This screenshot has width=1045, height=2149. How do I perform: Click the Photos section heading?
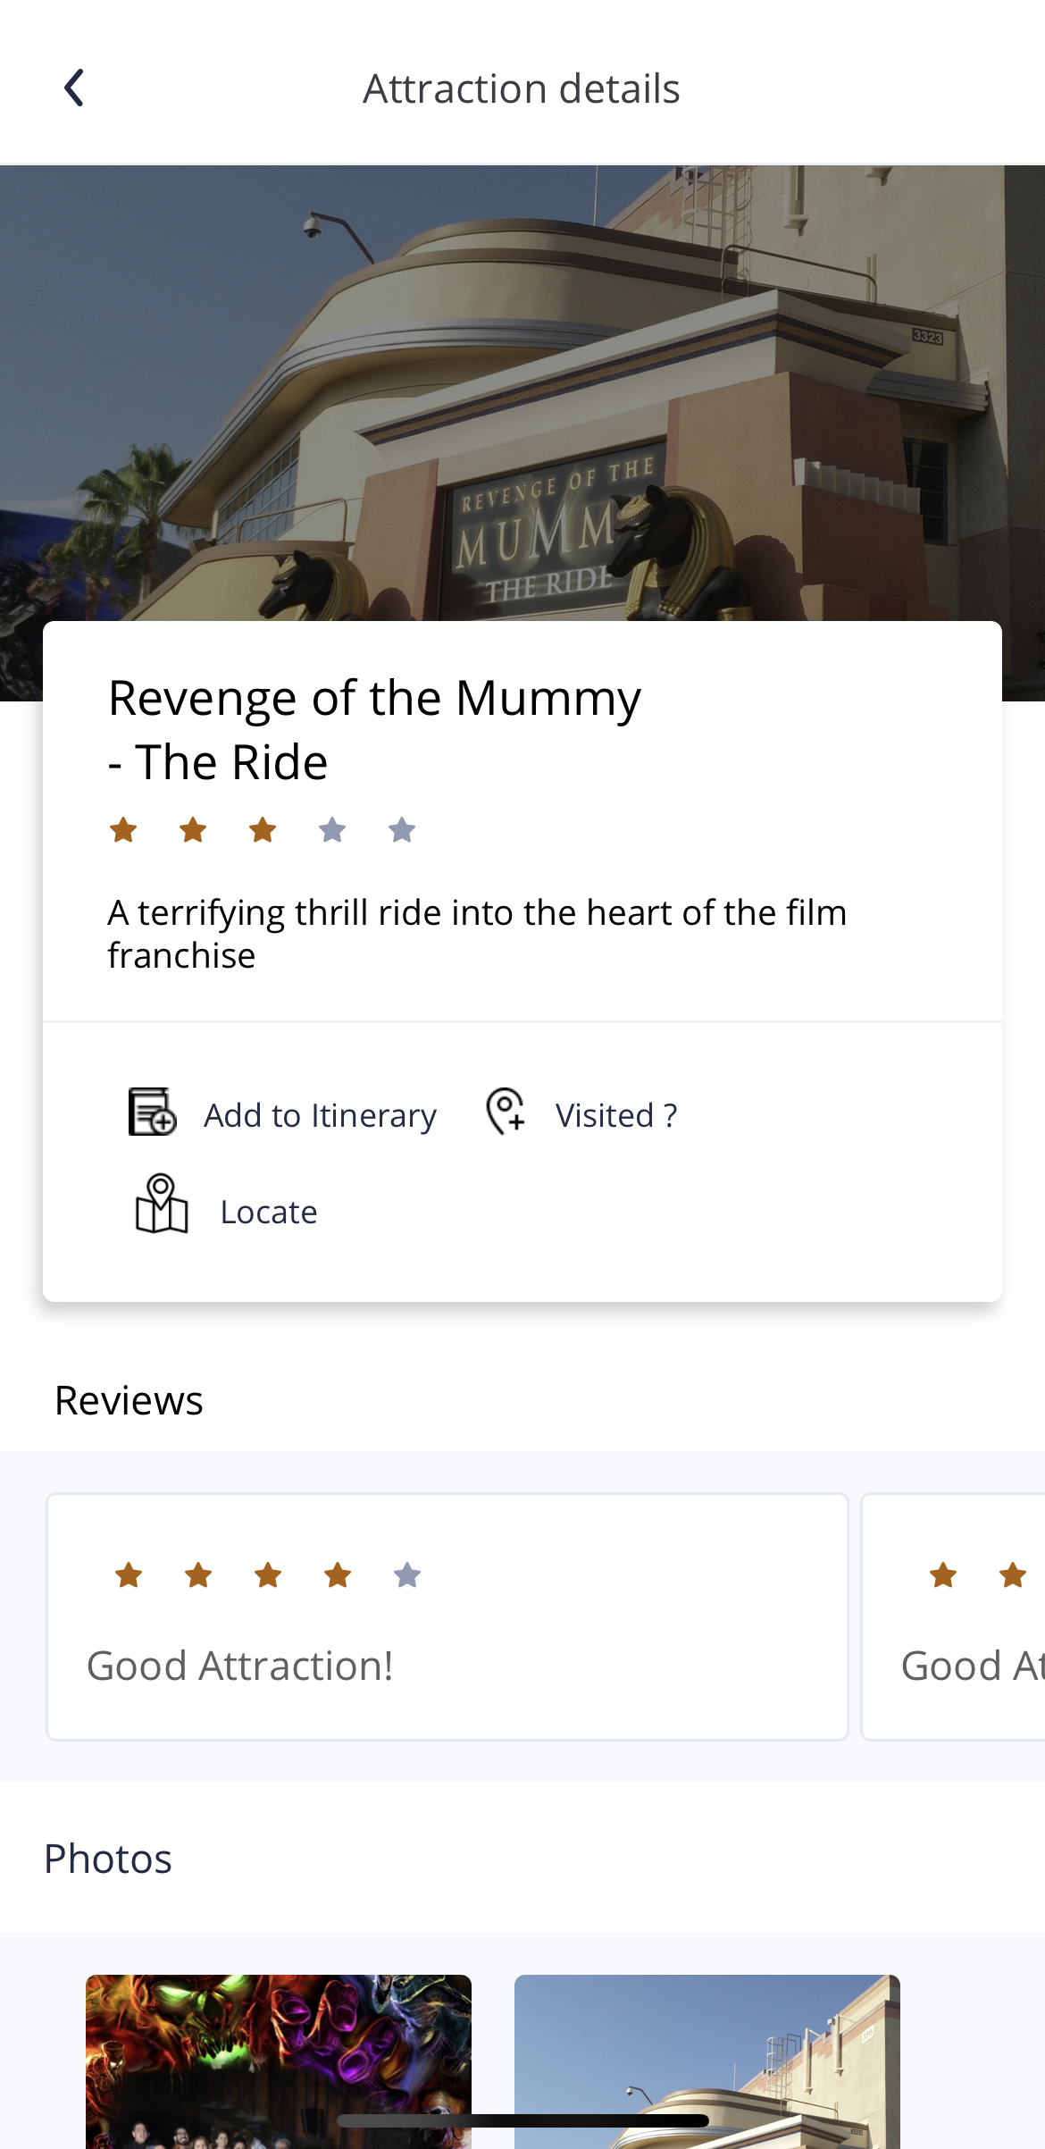pos(108,1859)
